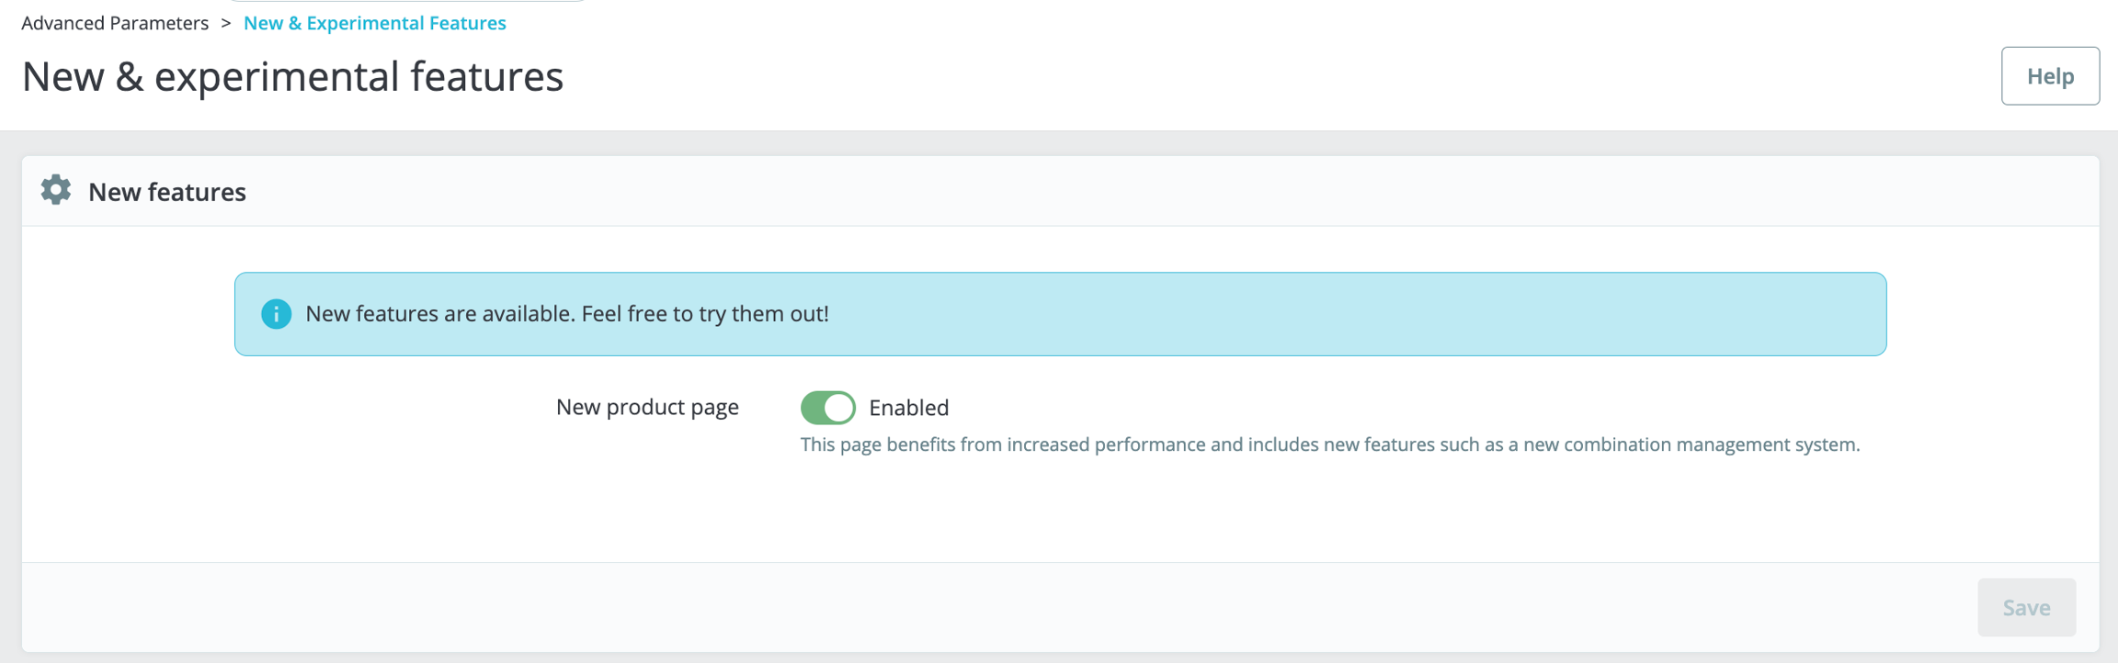
Task: Click the page title New & experimental features
Action: 292,76
